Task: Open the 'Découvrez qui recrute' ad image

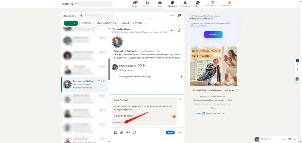Action: pyautogui.click(x=213, y=66)
